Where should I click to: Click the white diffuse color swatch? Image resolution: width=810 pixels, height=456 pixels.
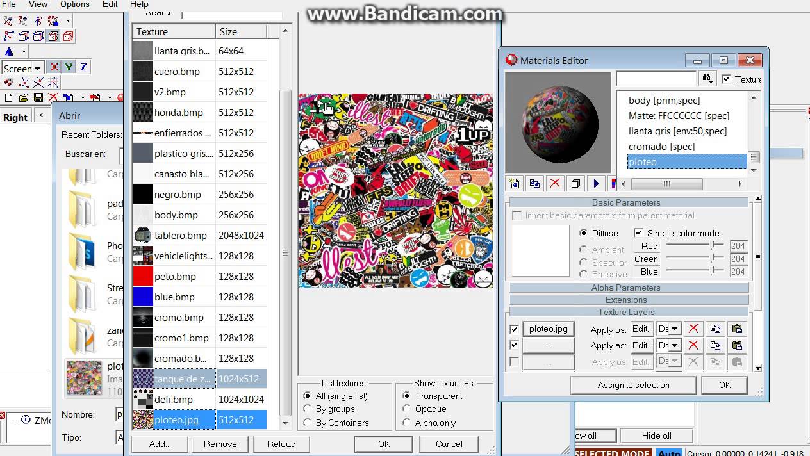(540, 251)
